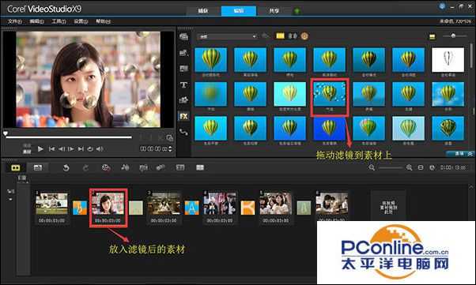Viewport: 476px width, 285px height.
Task: Click the preview scrubber bar
Action: coord(69,137)
